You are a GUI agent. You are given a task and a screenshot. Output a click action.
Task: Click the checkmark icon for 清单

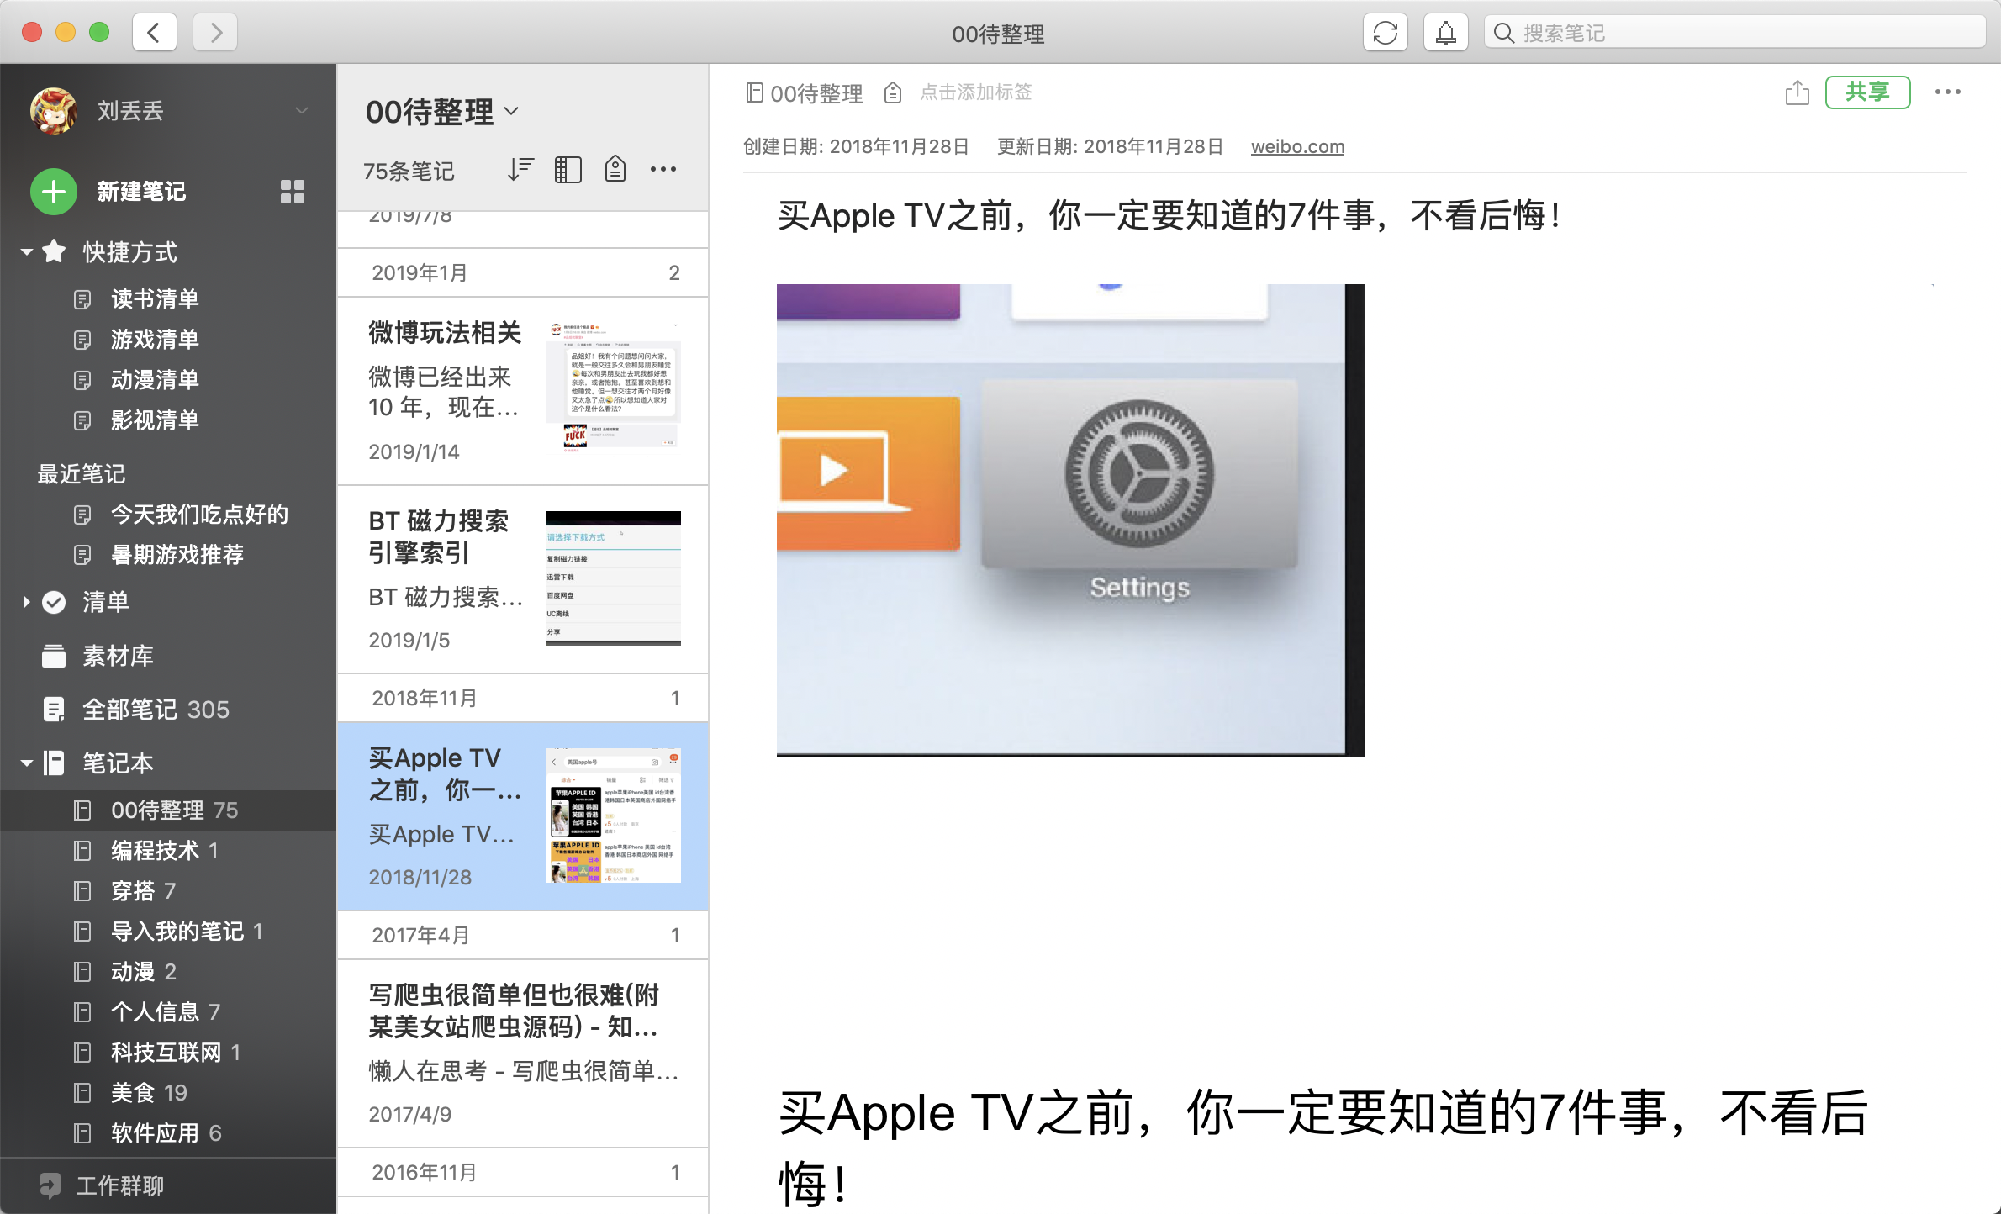click(54, 602)
